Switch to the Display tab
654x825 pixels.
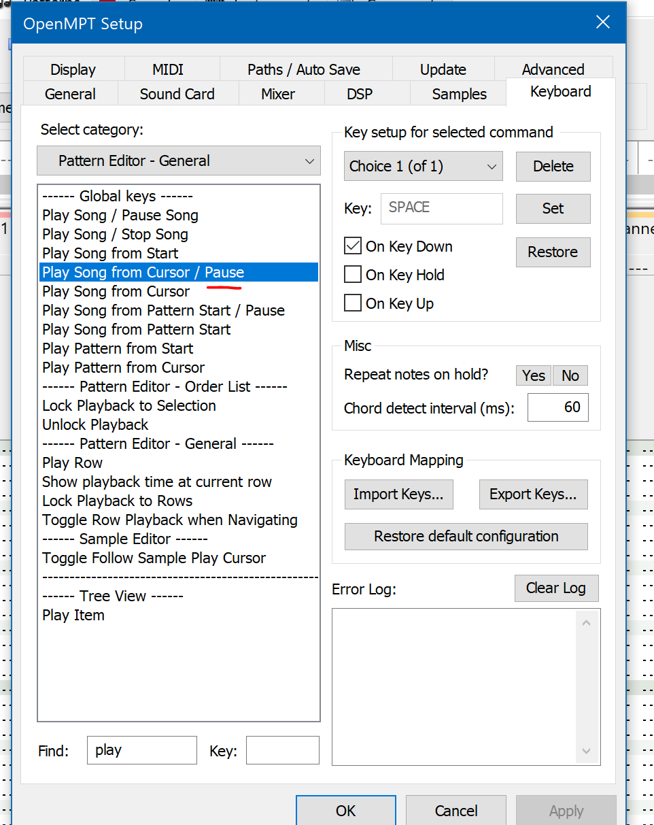pos(73,69)
